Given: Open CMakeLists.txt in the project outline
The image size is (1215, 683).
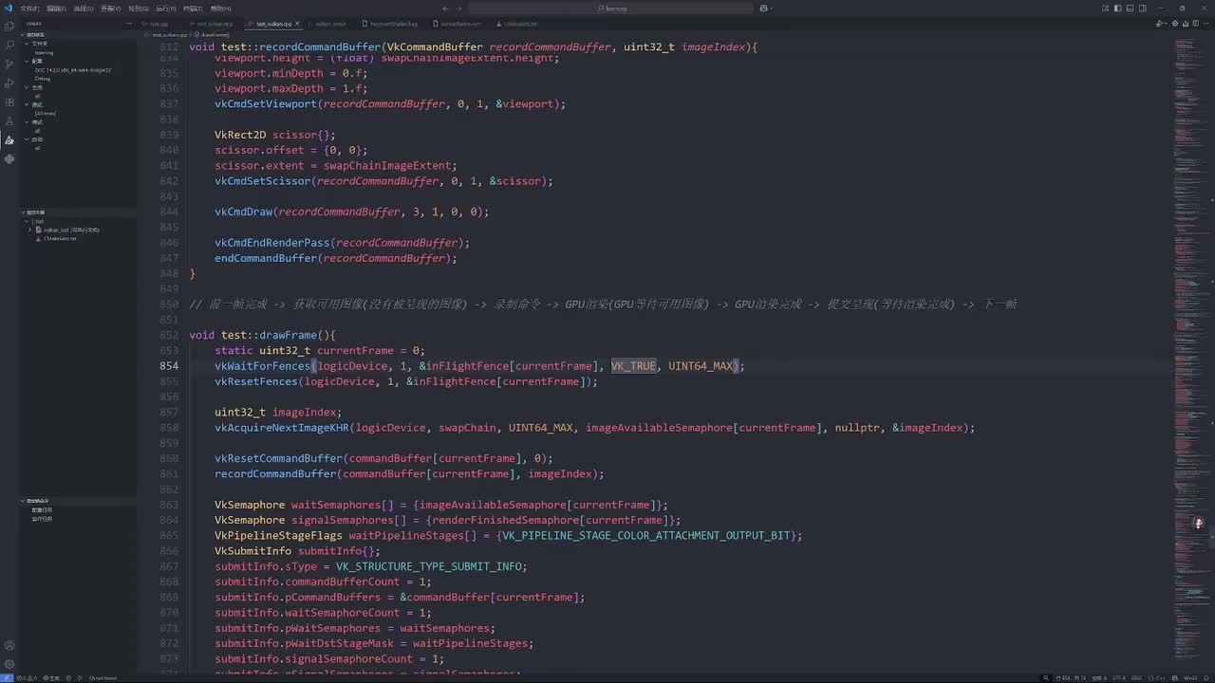Looking at the screenshot, I should [60, 238].
